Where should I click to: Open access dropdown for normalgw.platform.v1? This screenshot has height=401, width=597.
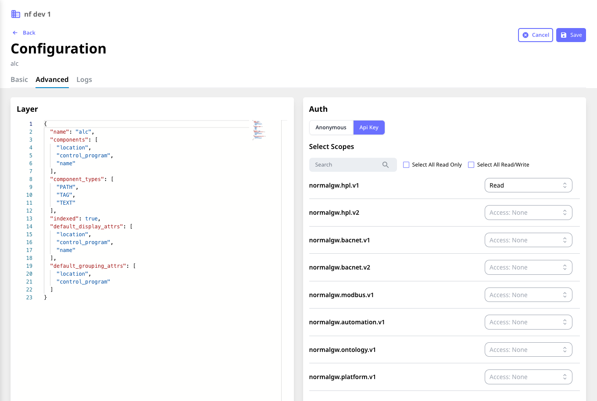[x=529, y=377]
